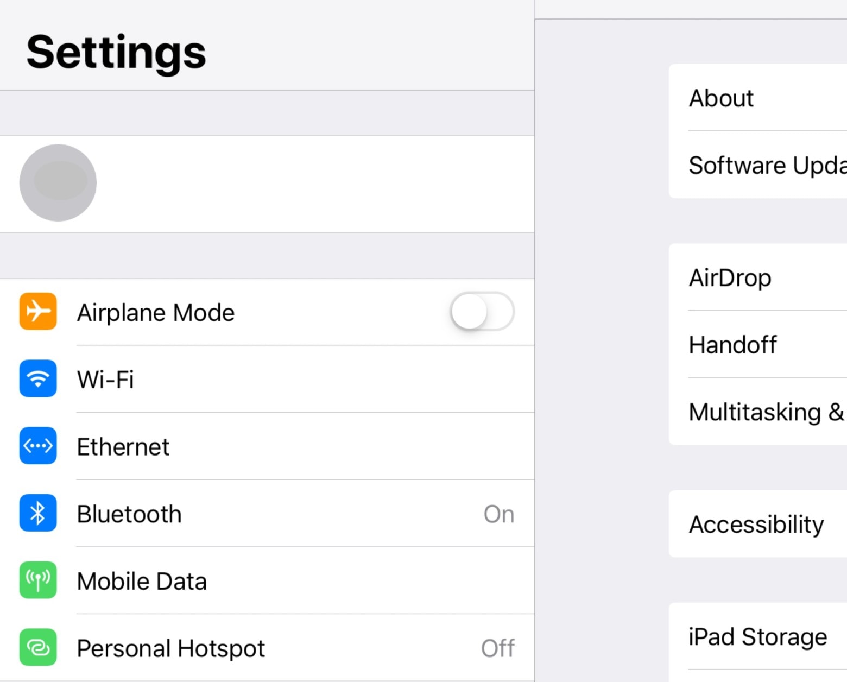Tap the profile avatar placeholder

click(x=58, y=183)
